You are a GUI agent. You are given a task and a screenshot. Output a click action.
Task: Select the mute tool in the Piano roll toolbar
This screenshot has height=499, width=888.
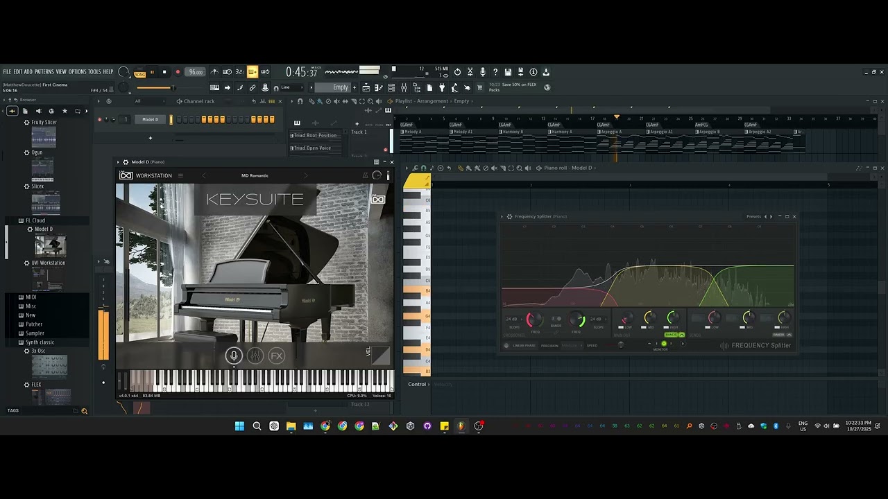pyautogui.click(x=495, y=168)
